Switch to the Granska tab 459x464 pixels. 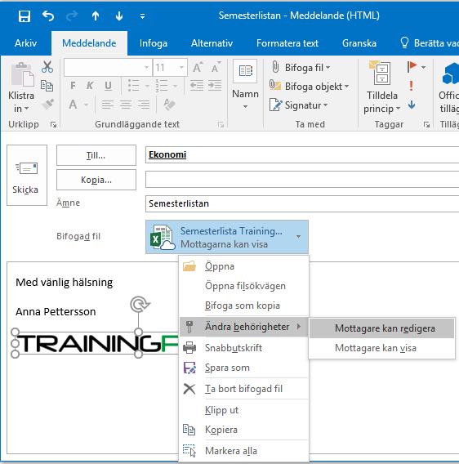[359, 43]
